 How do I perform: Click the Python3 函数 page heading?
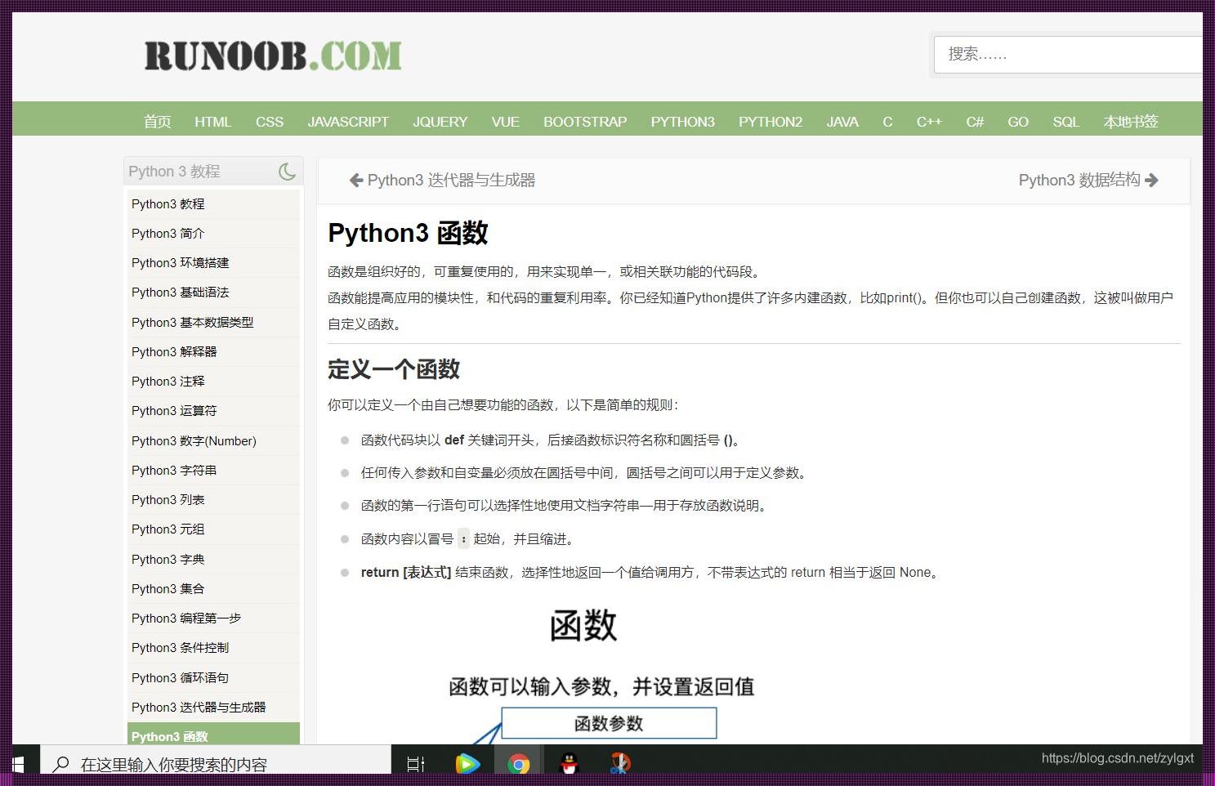[408, 233]
